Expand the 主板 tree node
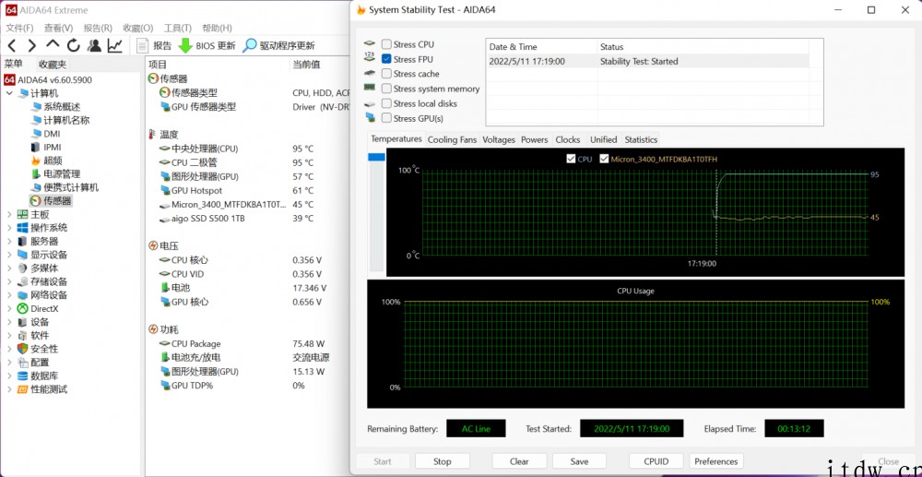The width and height of the screenshot is (922, 477). 9,215
